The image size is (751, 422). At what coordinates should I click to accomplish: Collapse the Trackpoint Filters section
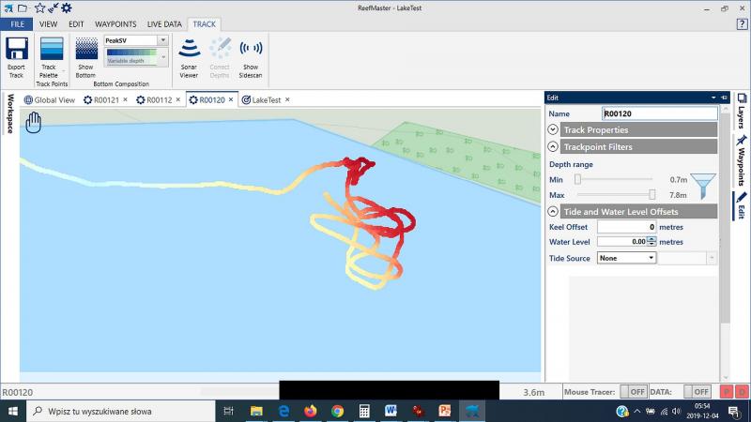(x=553, y=147)
